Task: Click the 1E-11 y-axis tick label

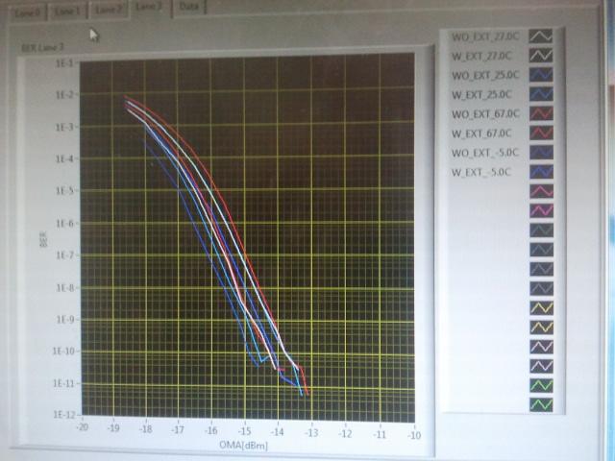Action: click(x=64, y=383)
